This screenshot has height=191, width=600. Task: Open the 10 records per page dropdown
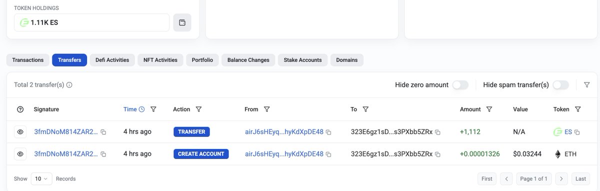(41, 178)
